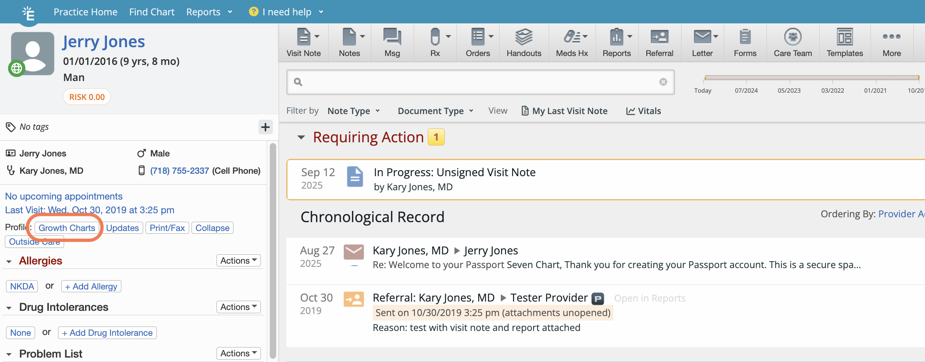Click the Growth Charts button
Screen dimensions: 925x362
[67, 228]
